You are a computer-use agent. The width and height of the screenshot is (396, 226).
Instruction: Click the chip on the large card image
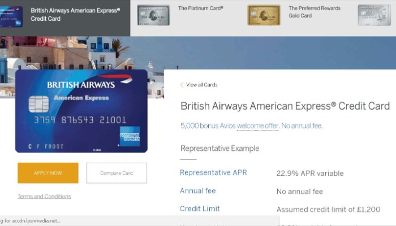[x=38, y=103]
